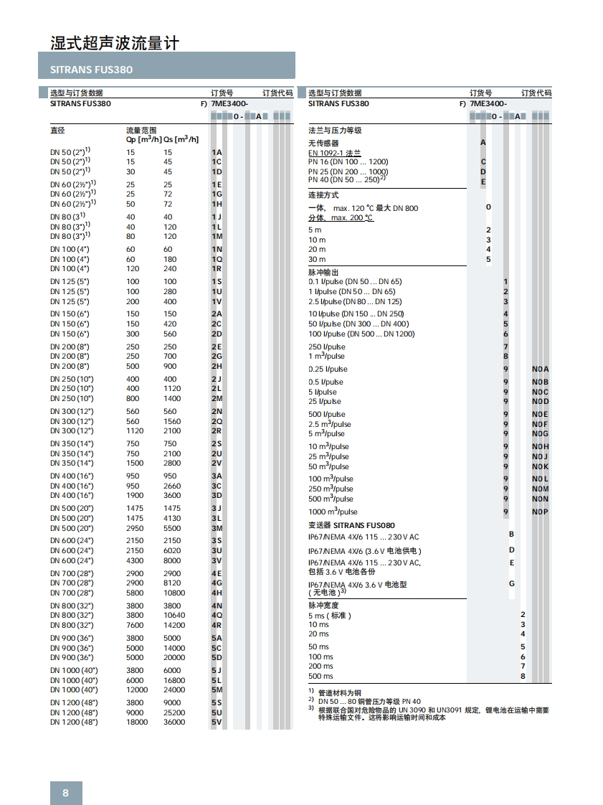Click the 连接方式 section heading
Viewport: 603px width, 805px height.
(x=323, y=195)
